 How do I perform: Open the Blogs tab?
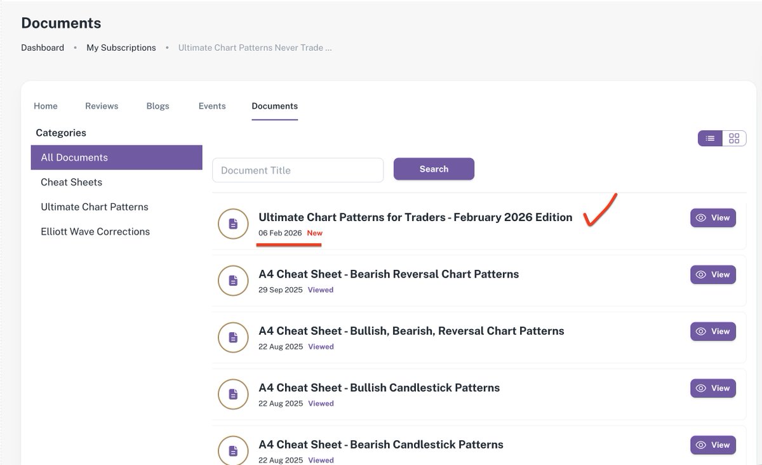pos(158,106)
